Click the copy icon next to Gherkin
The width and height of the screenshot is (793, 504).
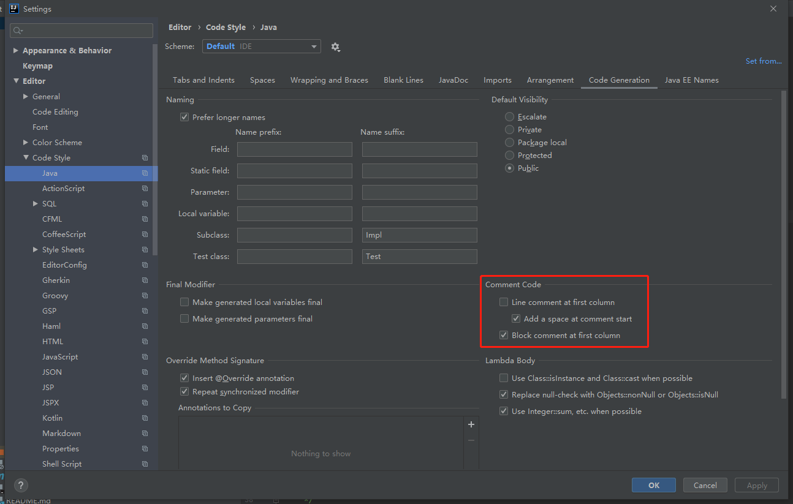point(145,280)
